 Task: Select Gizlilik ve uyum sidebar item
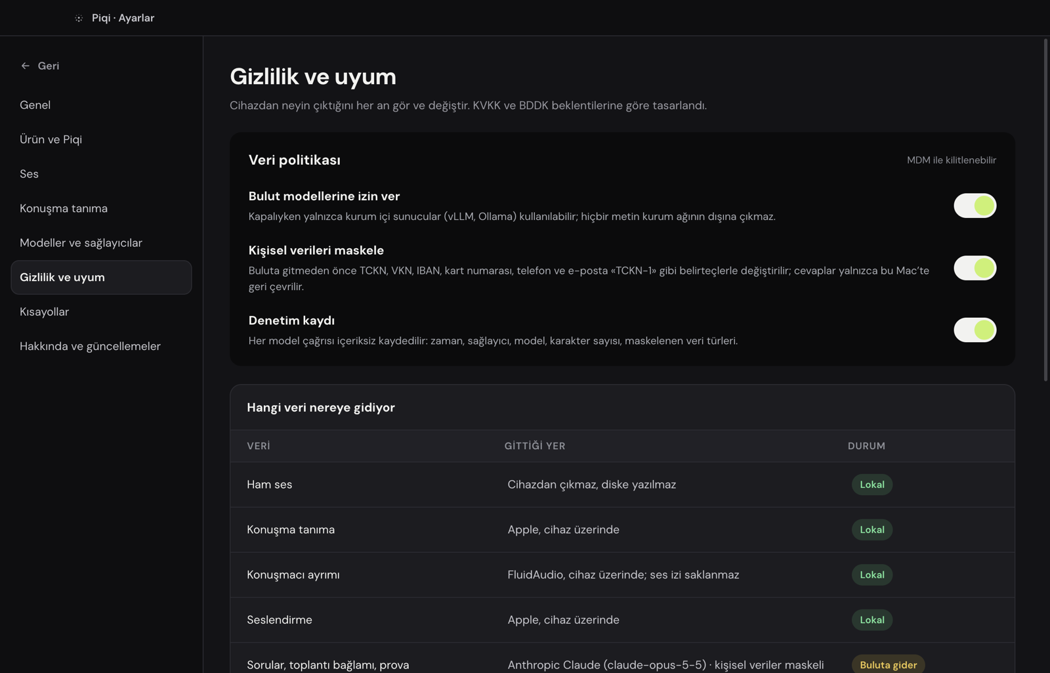pyautogui.click(x=101, y=277)
